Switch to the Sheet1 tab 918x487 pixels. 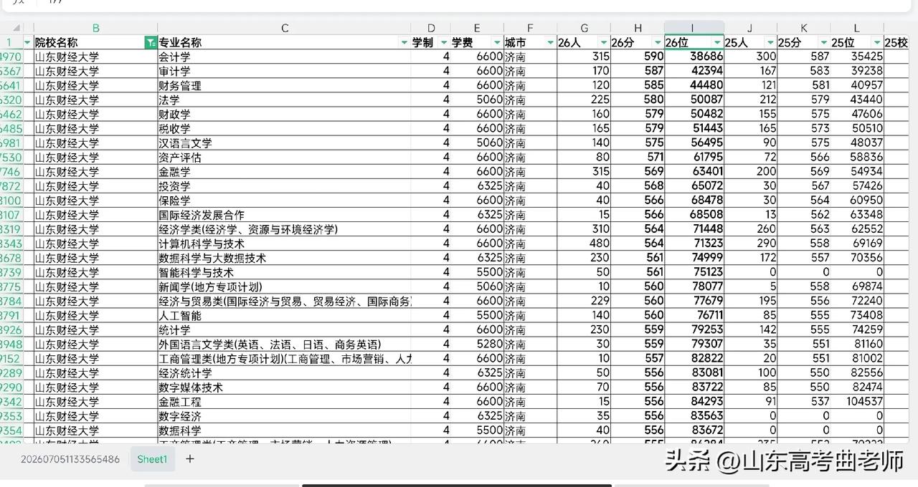152,459
